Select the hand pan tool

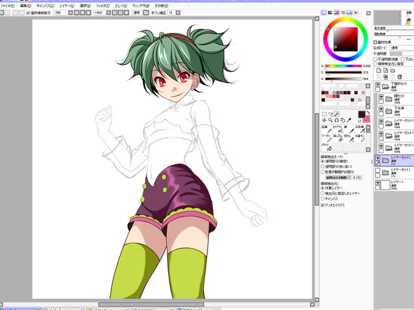pos(343,120)
